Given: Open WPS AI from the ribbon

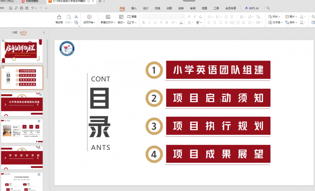Looking at the screenshot, I should [253, 8].
